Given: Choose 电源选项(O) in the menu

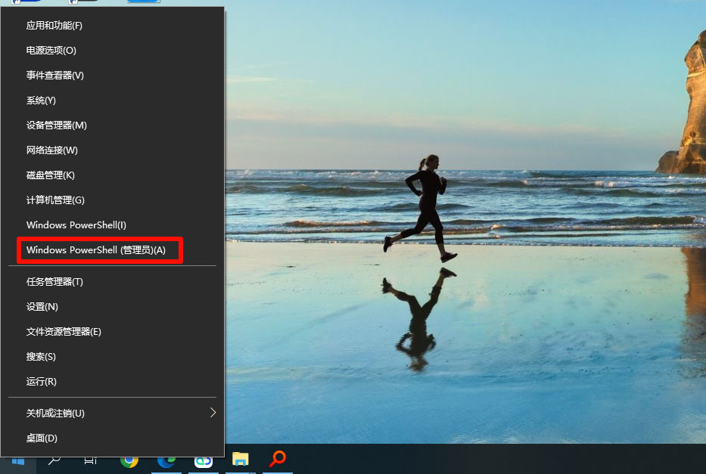Looking at the screenshot, I should point(51,51).
